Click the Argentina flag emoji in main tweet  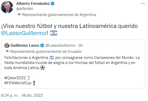[x=54, y=33]
